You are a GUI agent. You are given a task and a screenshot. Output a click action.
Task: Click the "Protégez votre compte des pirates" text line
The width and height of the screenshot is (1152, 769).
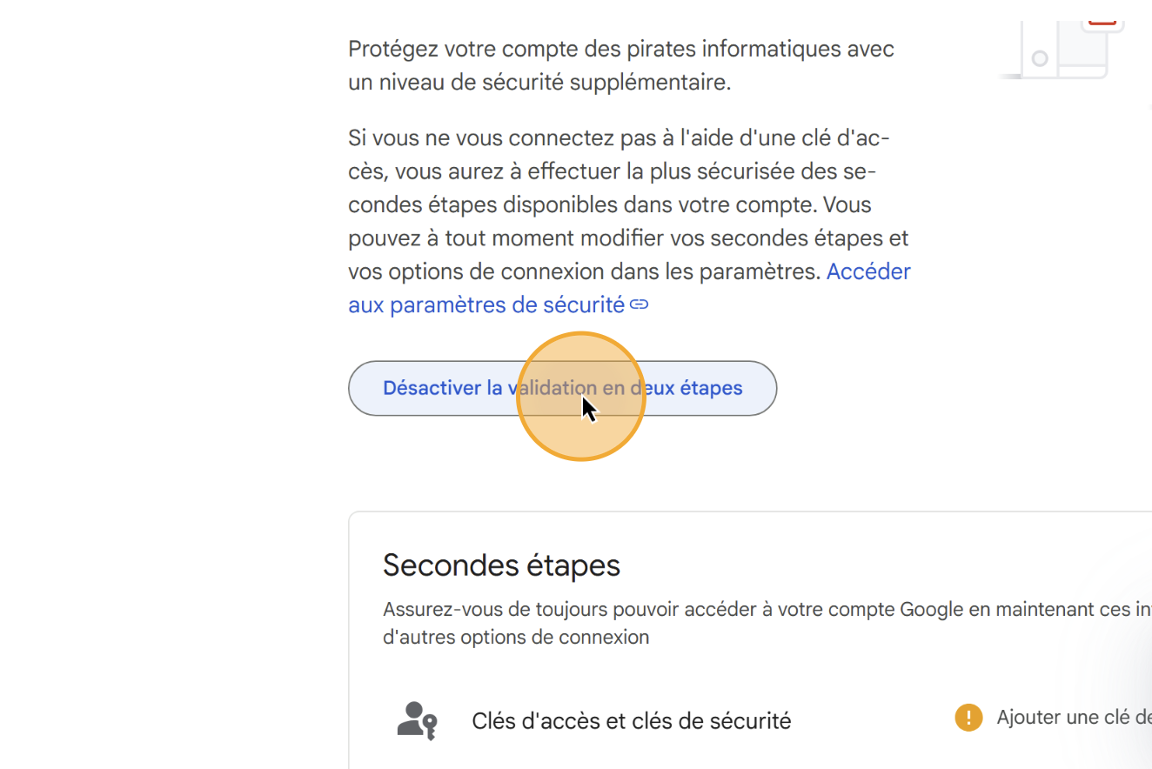[x=620, y=49]
